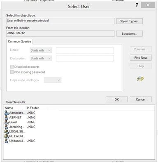Click the JKING folder cell beside Guest

coord(31,122)
